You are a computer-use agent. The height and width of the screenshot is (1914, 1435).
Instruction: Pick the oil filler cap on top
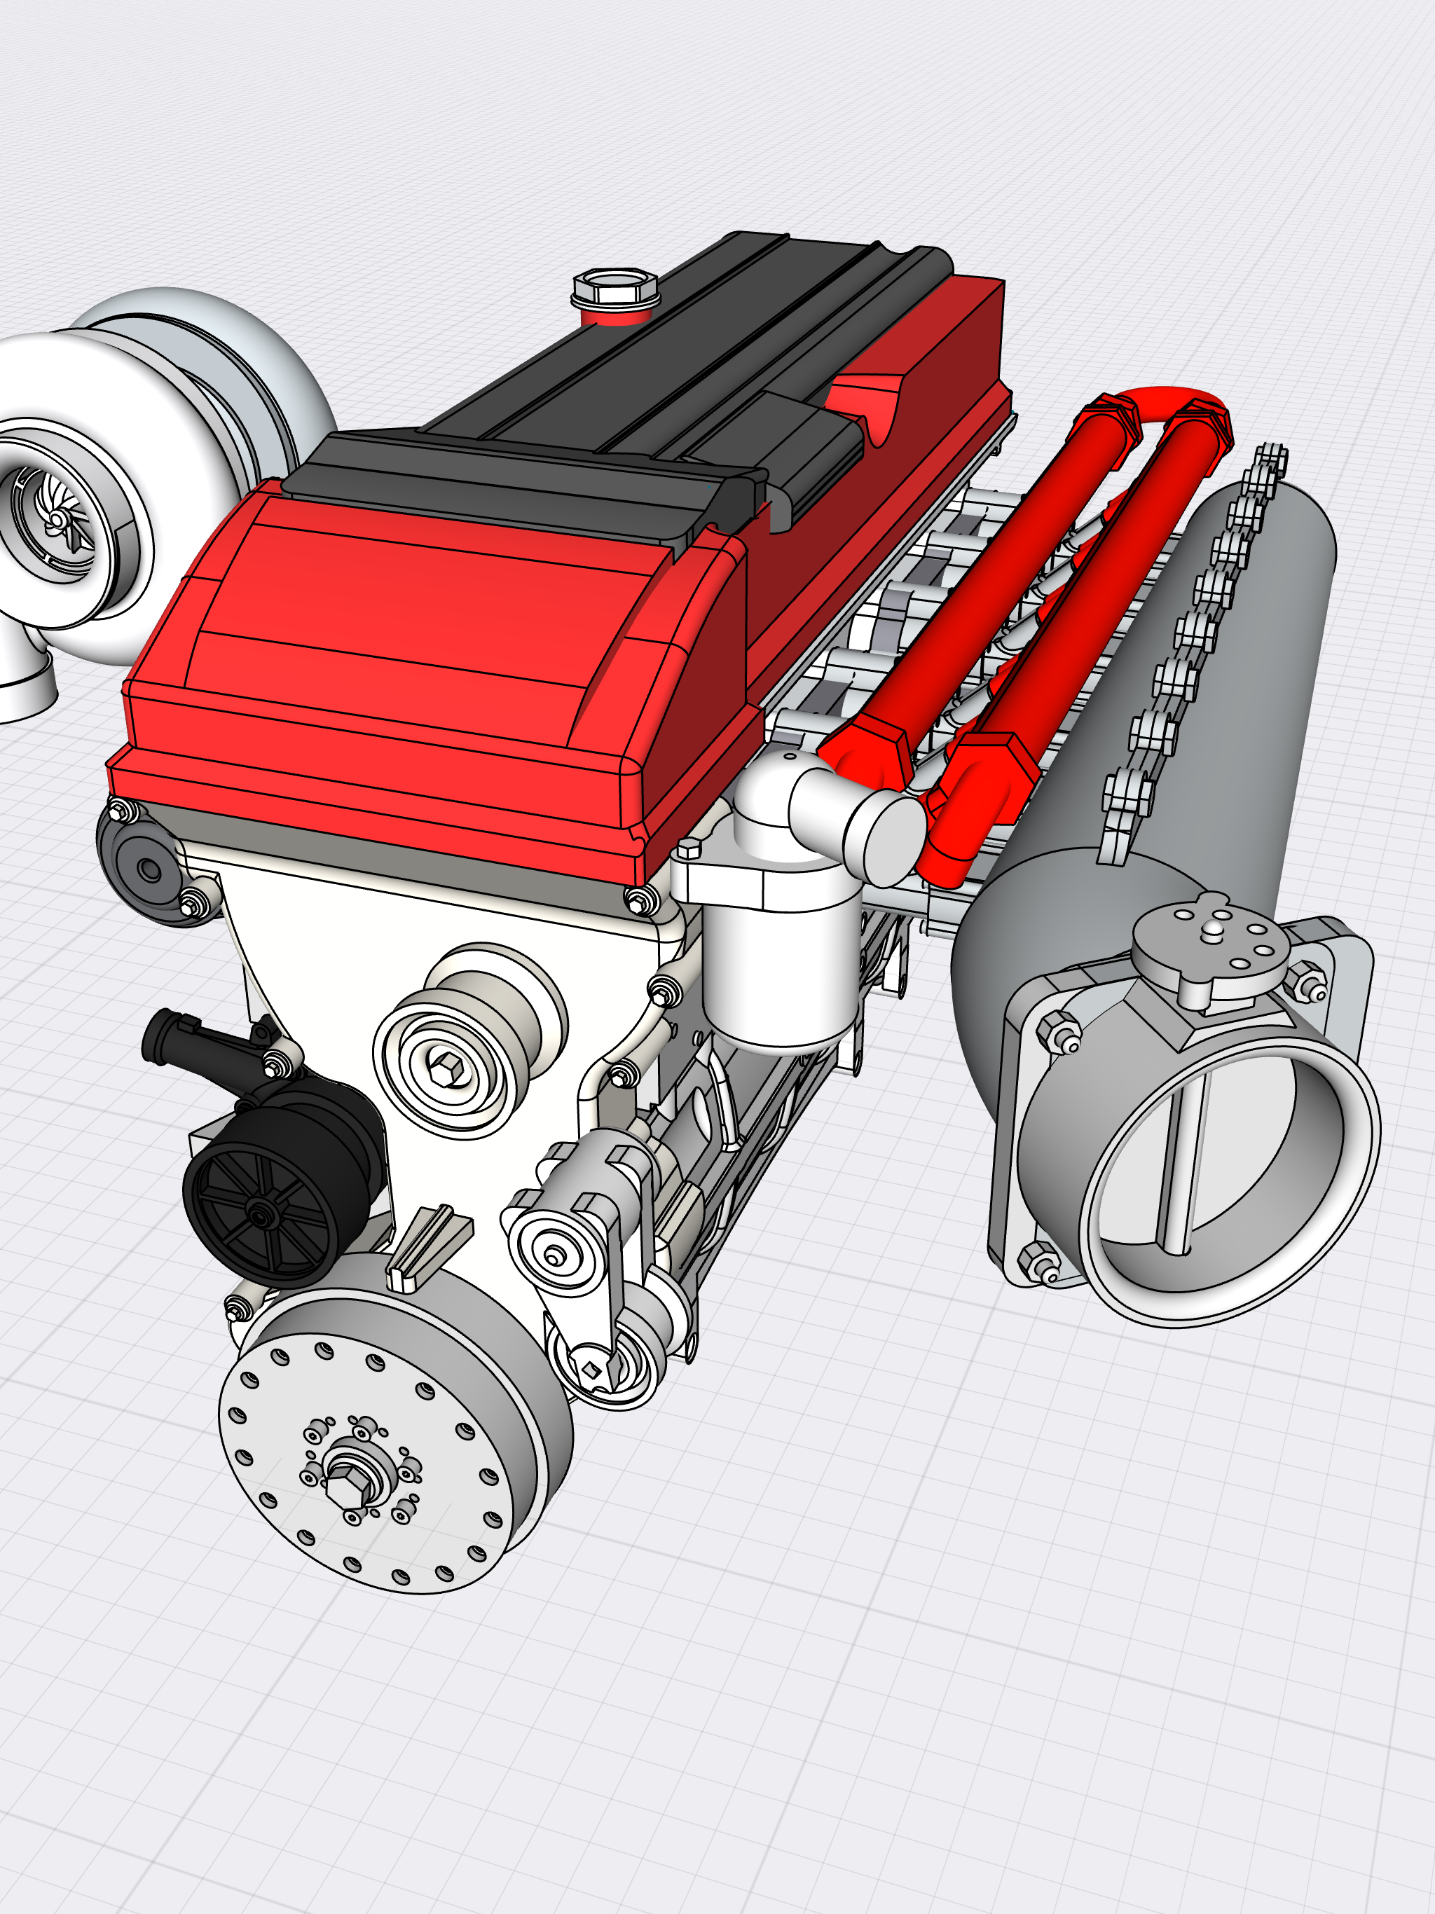pos(615,290)
